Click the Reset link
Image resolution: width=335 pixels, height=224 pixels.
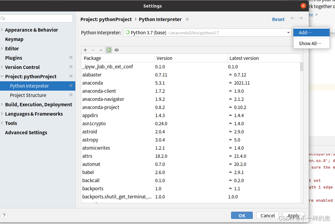coord(278,20)
